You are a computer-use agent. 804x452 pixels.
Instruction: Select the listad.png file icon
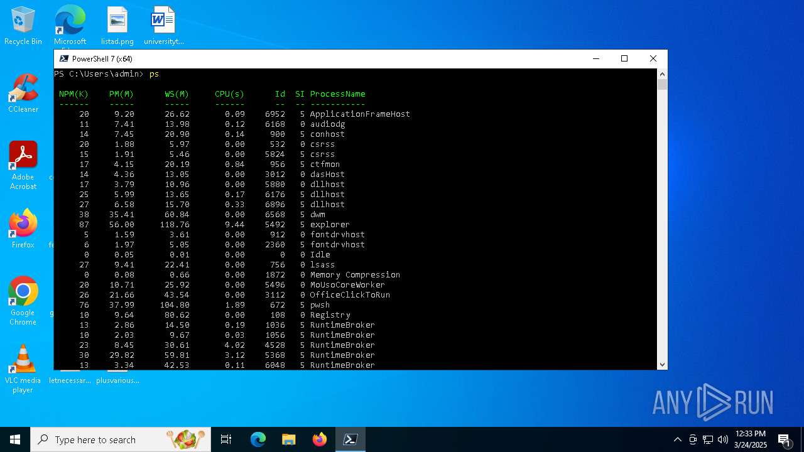117,26
